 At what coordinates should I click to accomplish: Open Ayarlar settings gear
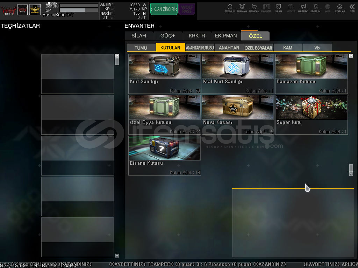point(339,8)
